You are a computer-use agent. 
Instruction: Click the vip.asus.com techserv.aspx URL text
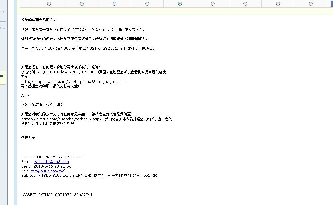coord(61,119)
